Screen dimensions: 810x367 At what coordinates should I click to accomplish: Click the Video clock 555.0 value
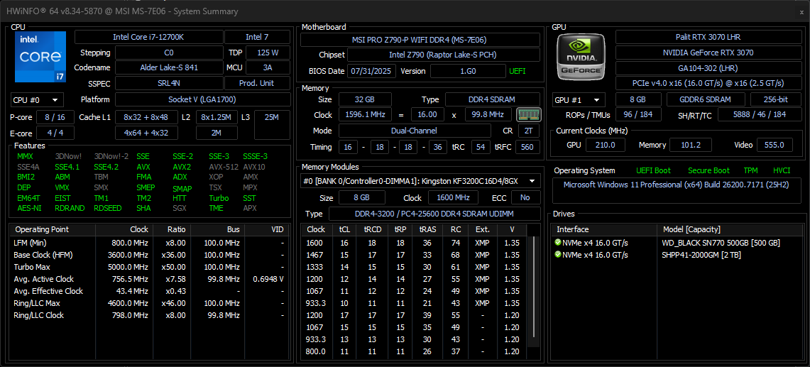tap(775, 145)
